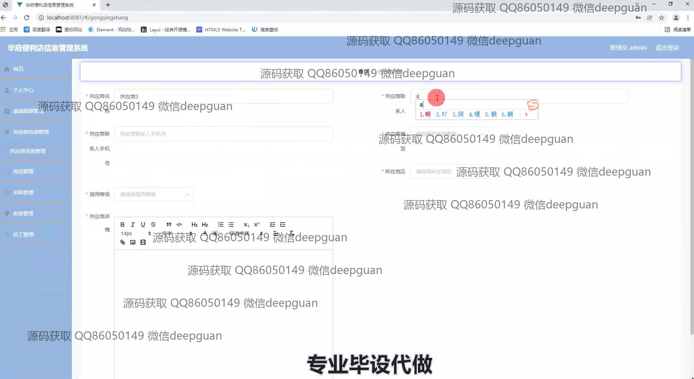
Task: Insert a video in the editor
Action: (143, 242)
